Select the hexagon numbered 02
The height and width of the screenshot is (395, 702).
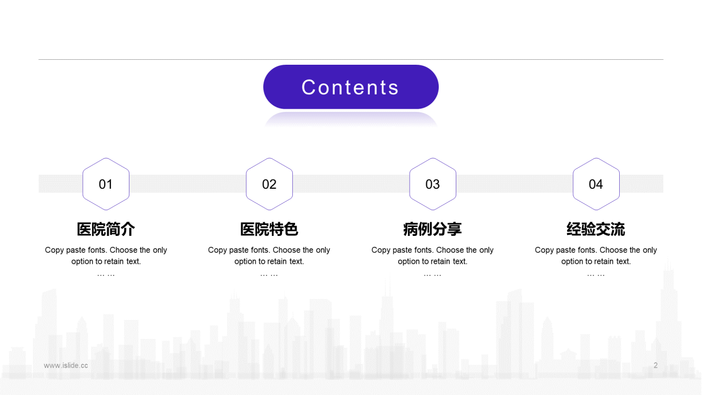(269, 184)
